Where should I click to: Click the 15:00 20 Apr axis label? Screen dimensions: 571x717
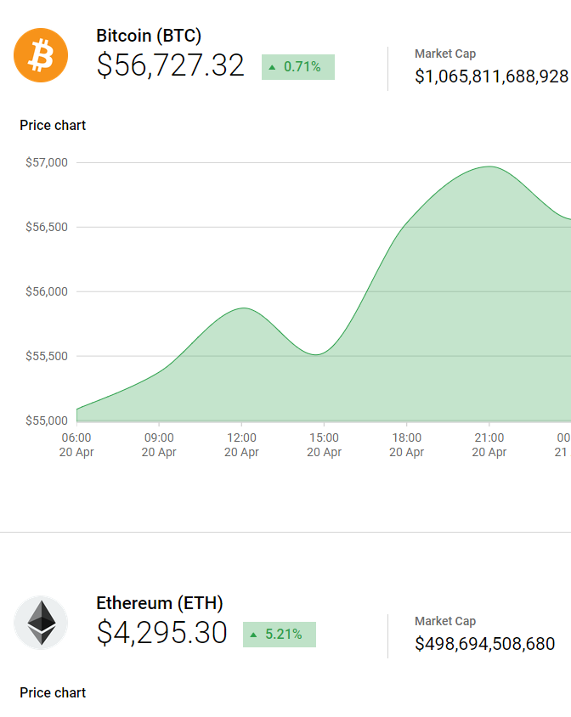324,445
